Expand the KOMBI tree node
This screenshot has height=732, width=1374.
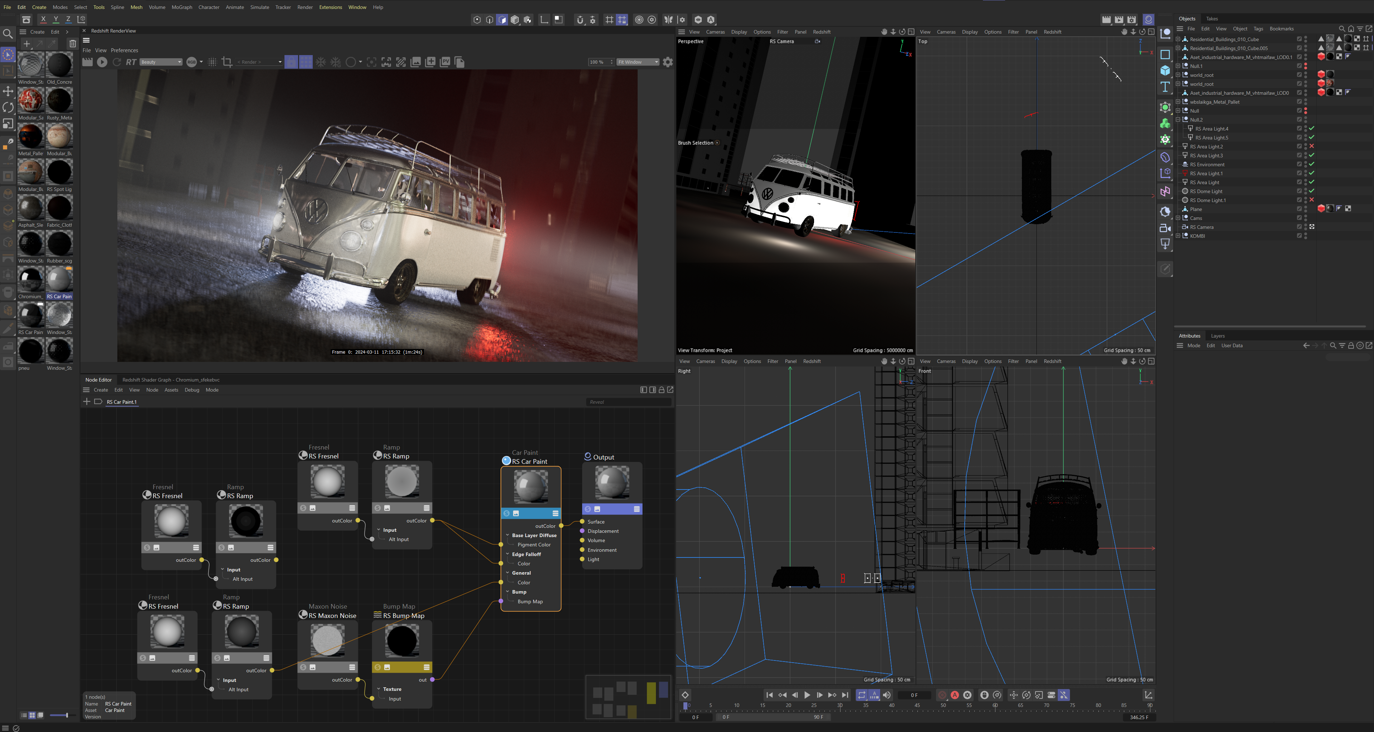[1178, 236]
